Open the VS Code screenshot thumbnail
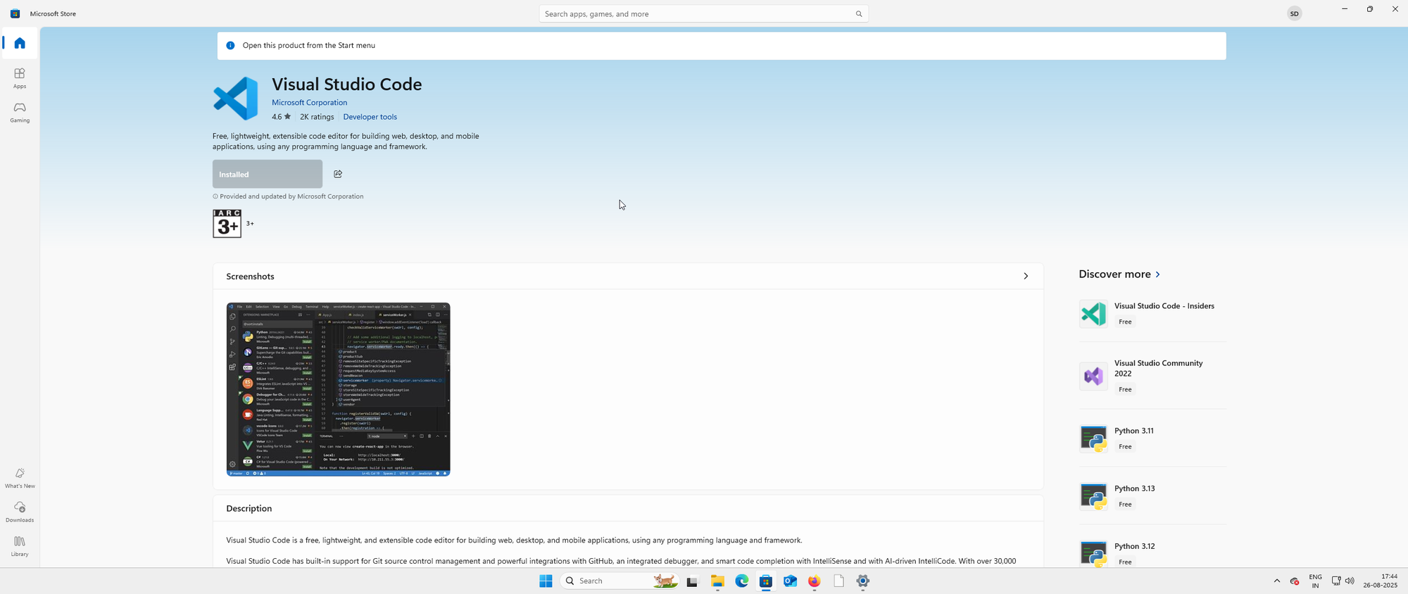Screen dimensions: 1408x594 338,389
